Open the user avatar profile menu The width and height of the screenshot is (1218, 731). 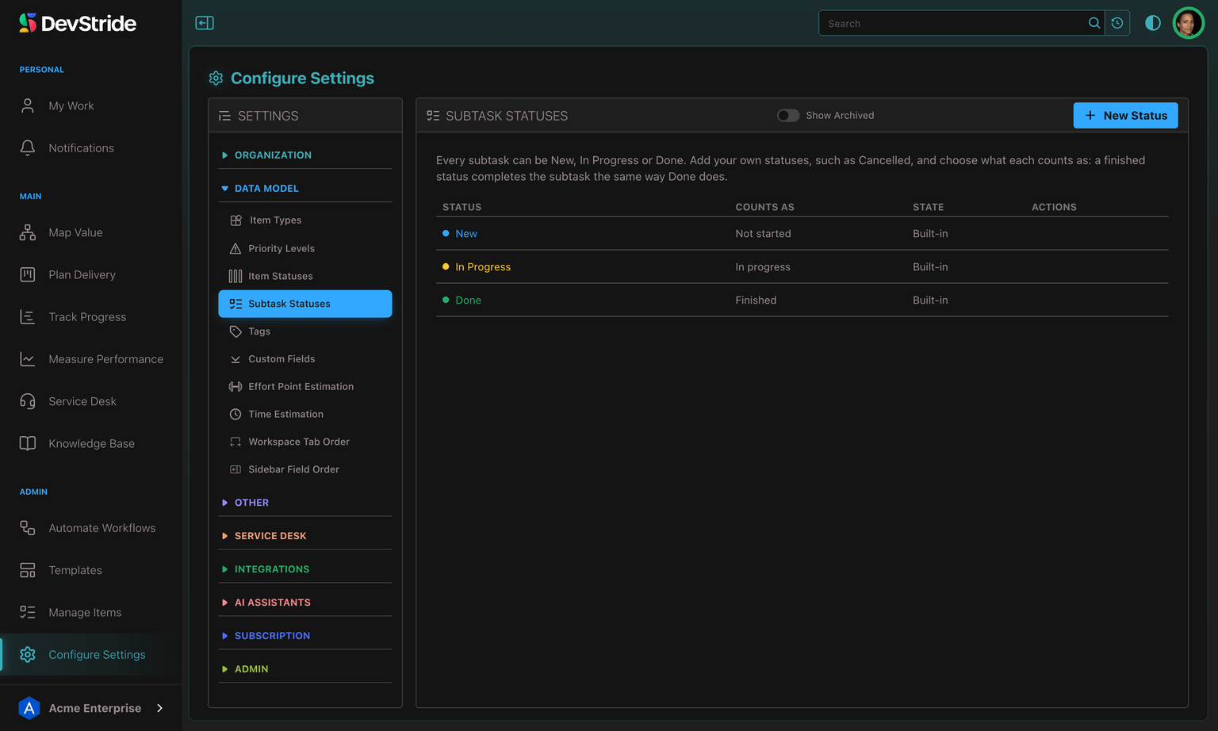[1188, 23]
